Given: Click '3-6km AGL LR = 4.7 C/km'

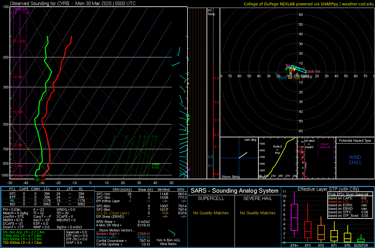Looking at the screenshot, I should (23, 236).
